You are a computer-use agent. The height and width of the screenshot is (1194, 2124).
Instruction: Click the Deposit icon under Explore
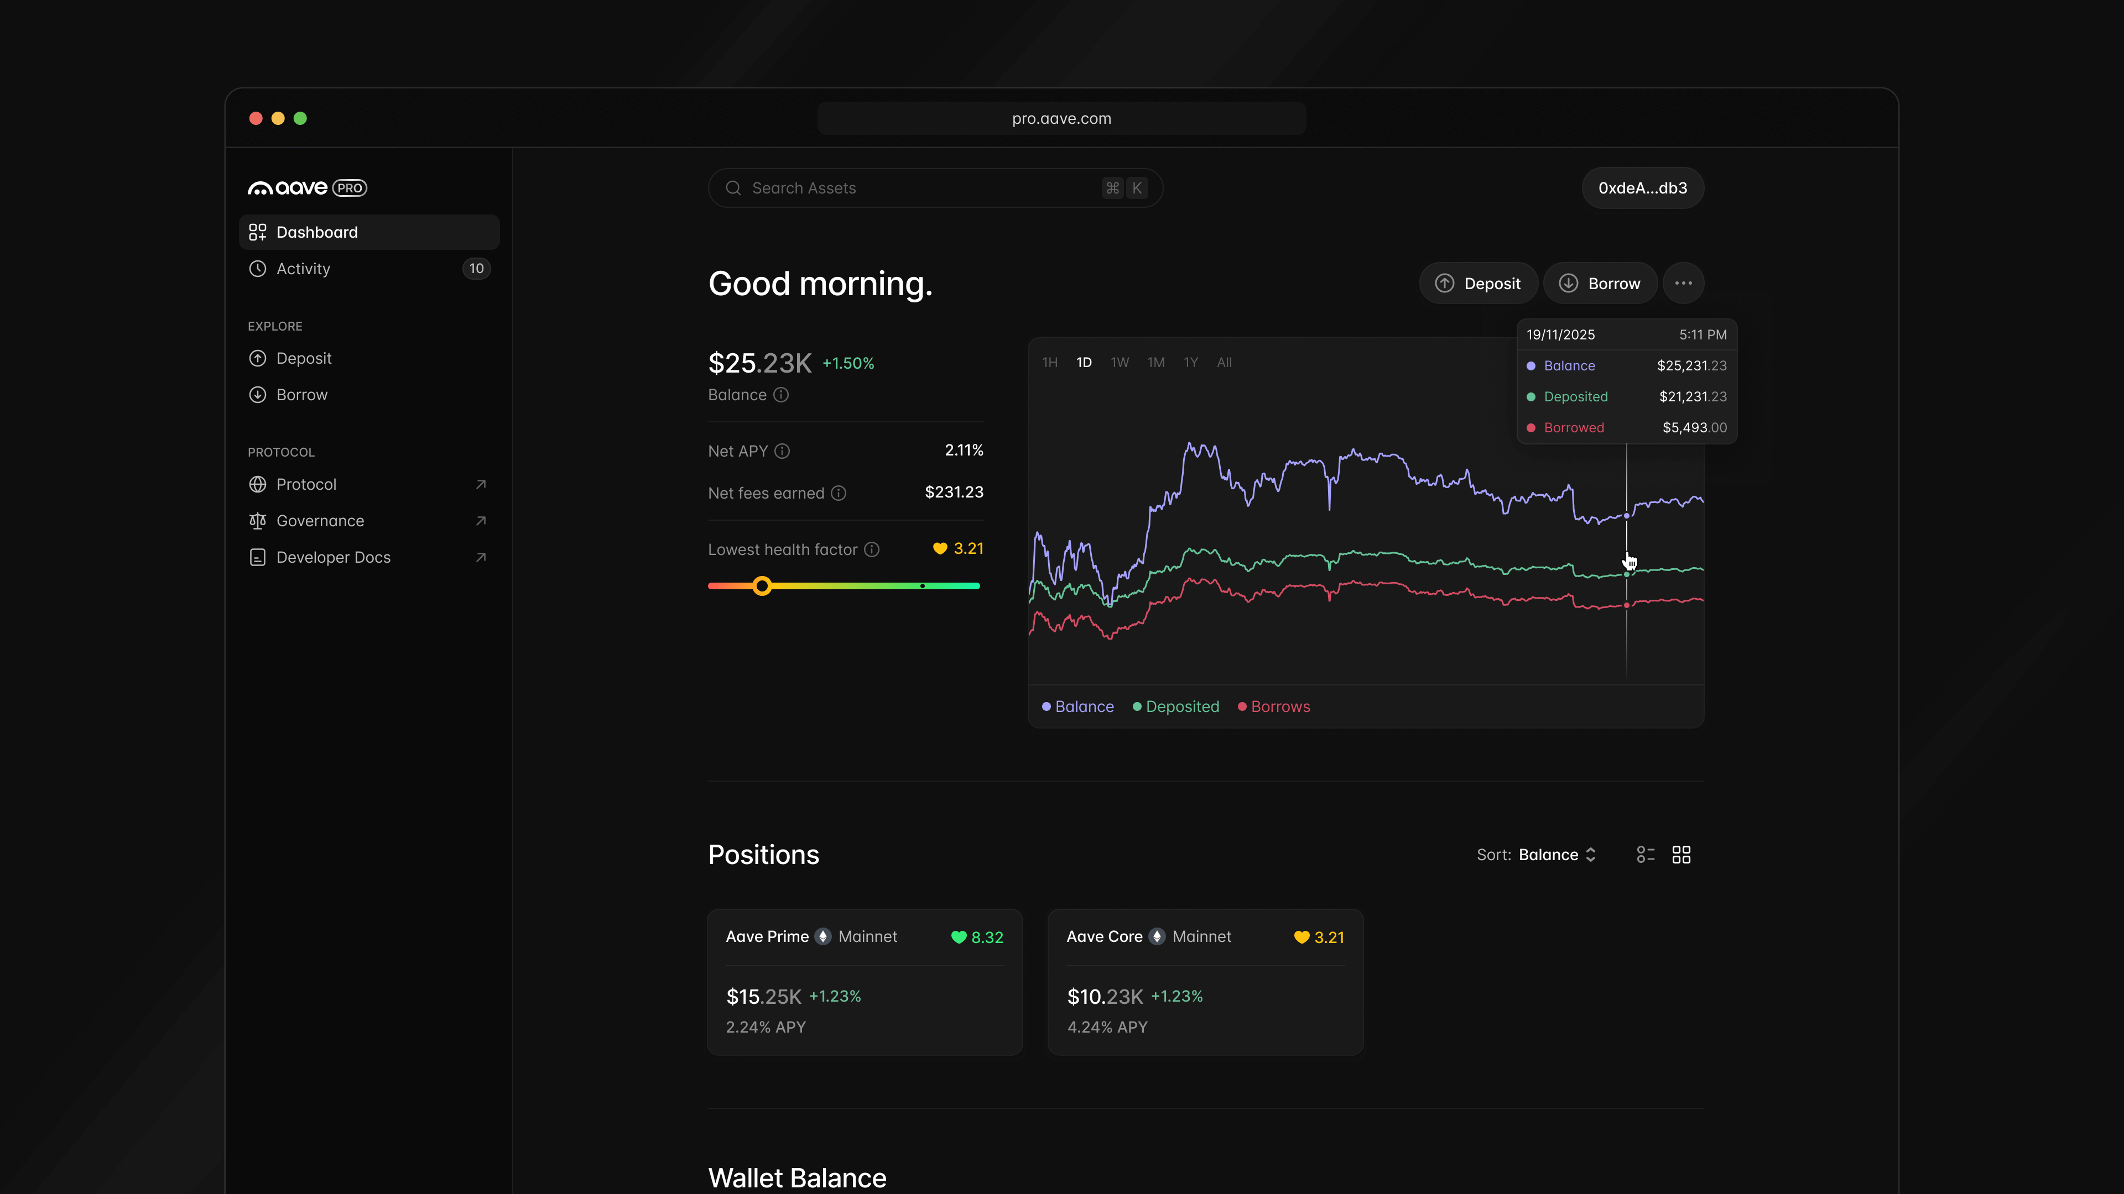pos(257,358)
